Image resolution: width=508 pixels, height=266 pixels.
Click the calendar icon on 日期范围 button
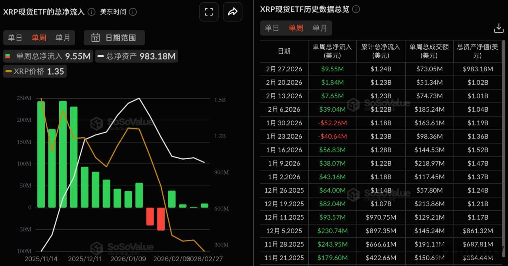95,38
